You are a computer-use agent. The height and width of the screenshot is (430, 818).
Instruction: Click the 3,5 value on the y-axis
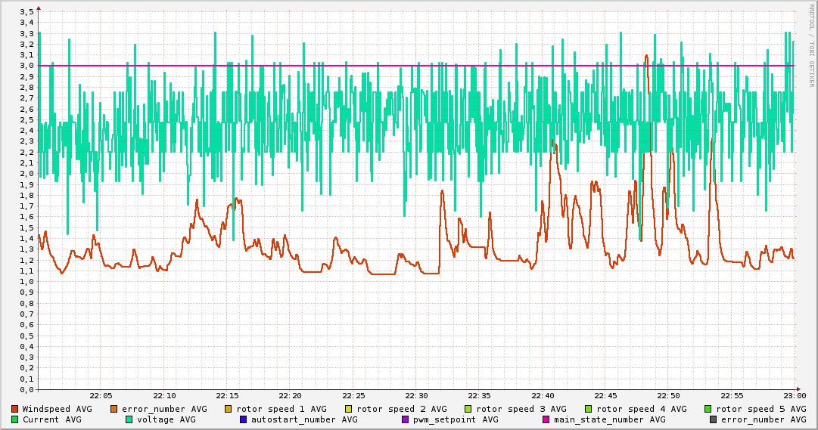click(26, 11)
